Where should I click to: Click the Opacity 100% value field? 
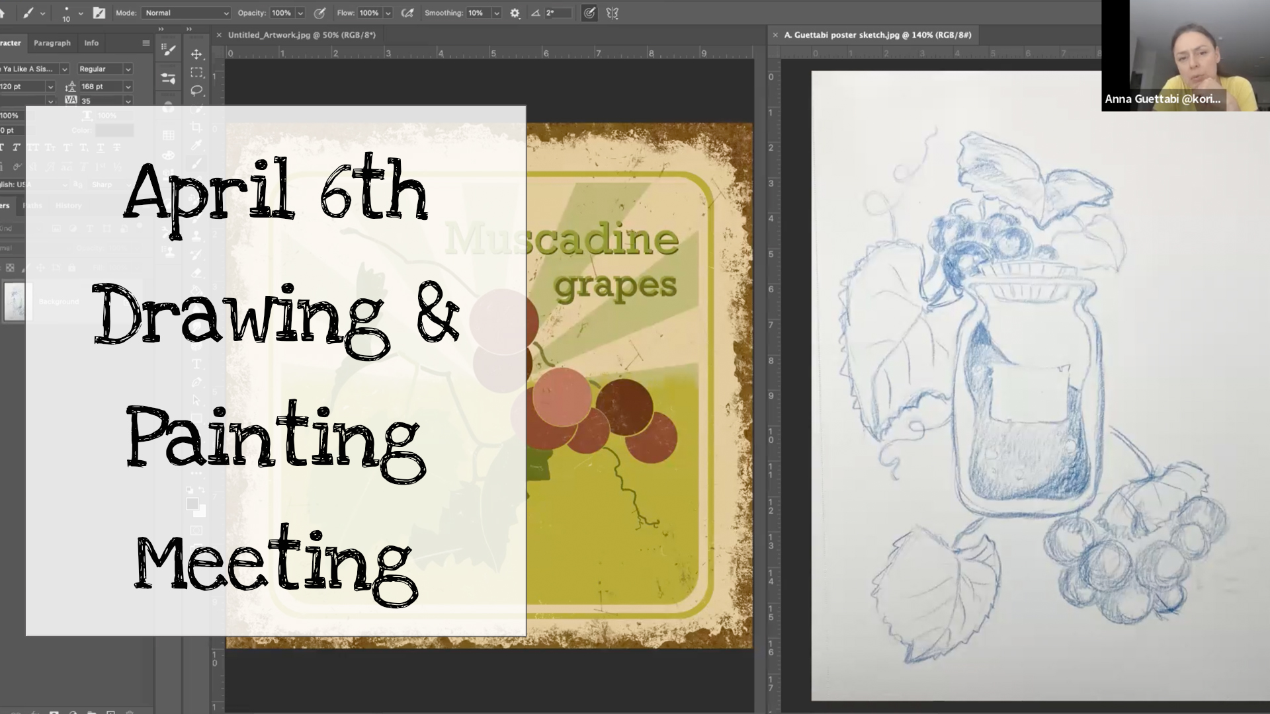[281, 13]
